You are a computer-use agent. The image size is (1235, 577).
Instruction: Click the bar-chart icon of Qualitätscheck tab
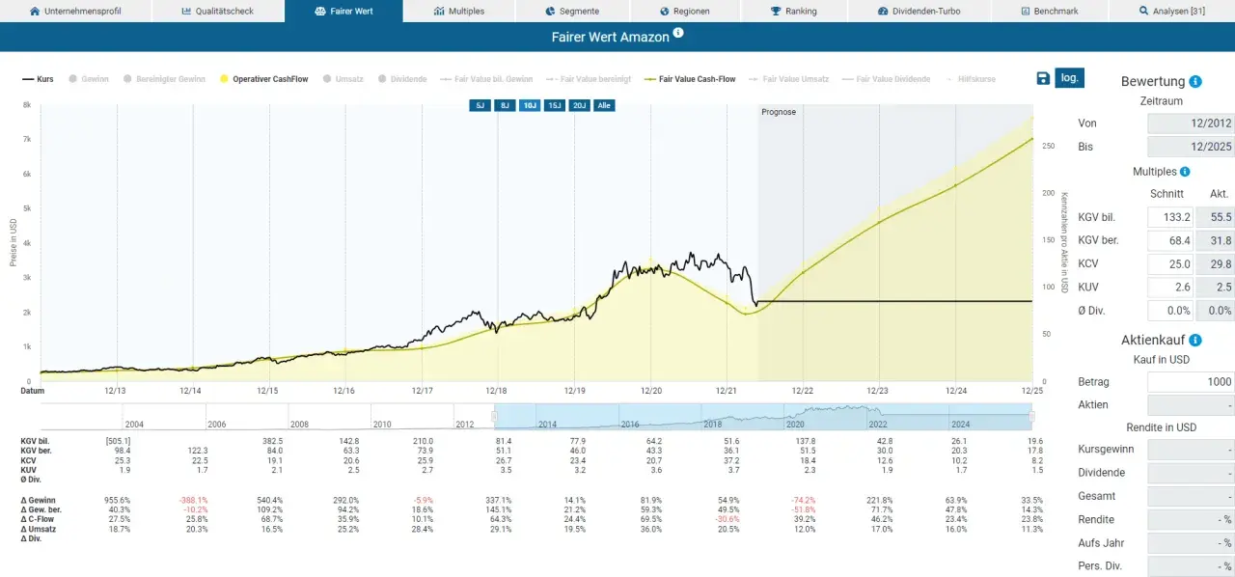point(186,12)
